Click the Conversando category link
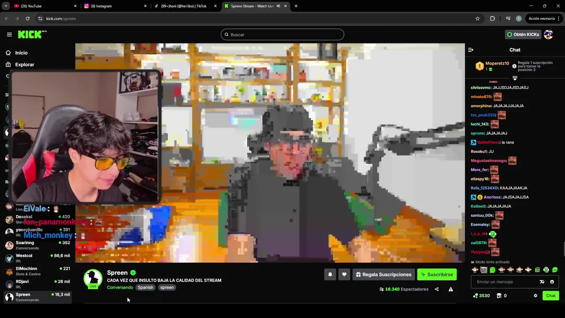Screen dimensions: 565x318 pos(120,288)
